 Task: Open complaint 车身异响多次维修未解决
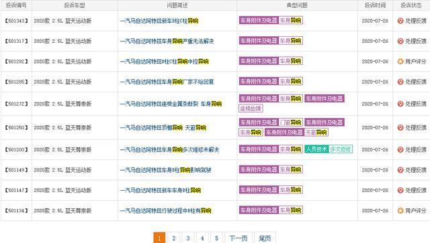click(170, 150)
